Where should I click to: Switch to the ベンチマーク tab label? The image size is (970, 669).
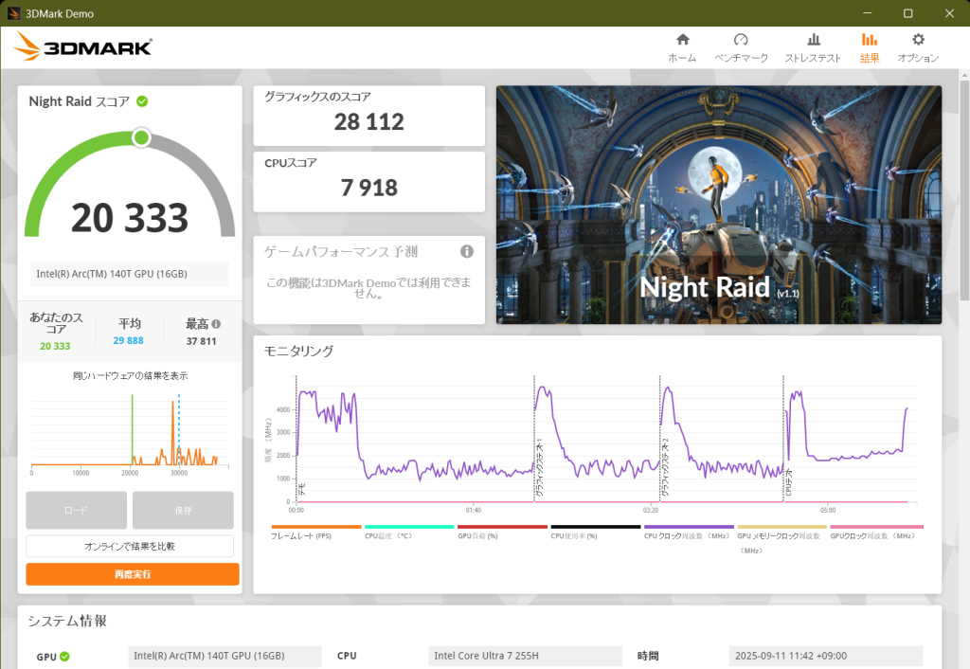pos(741,58)
